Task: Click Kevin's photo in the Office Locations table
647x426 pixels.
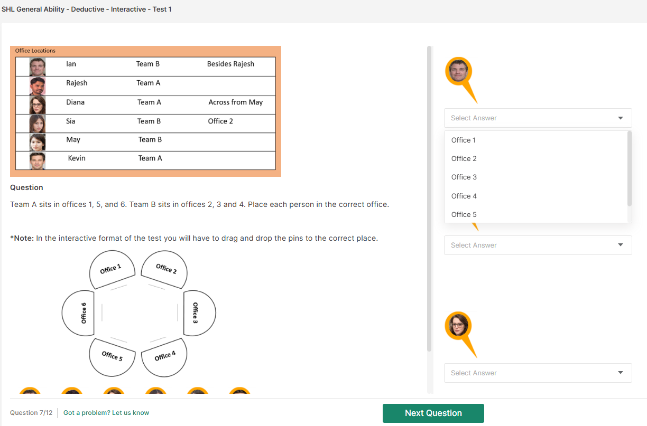Action: (x=37, y=160)
